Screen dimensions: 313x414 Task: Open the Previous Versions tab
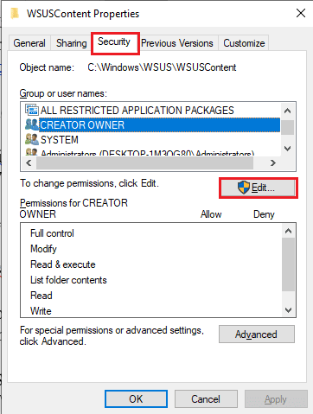(177, 43)
